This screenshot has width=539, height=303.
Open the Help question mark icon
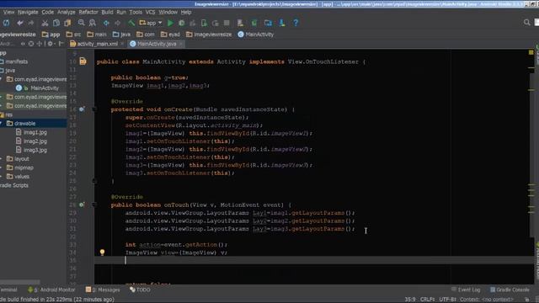(296, 23)
